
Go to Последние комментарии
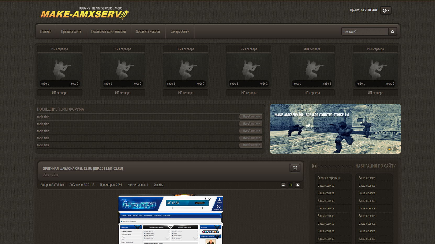click(x=108, y=31)
